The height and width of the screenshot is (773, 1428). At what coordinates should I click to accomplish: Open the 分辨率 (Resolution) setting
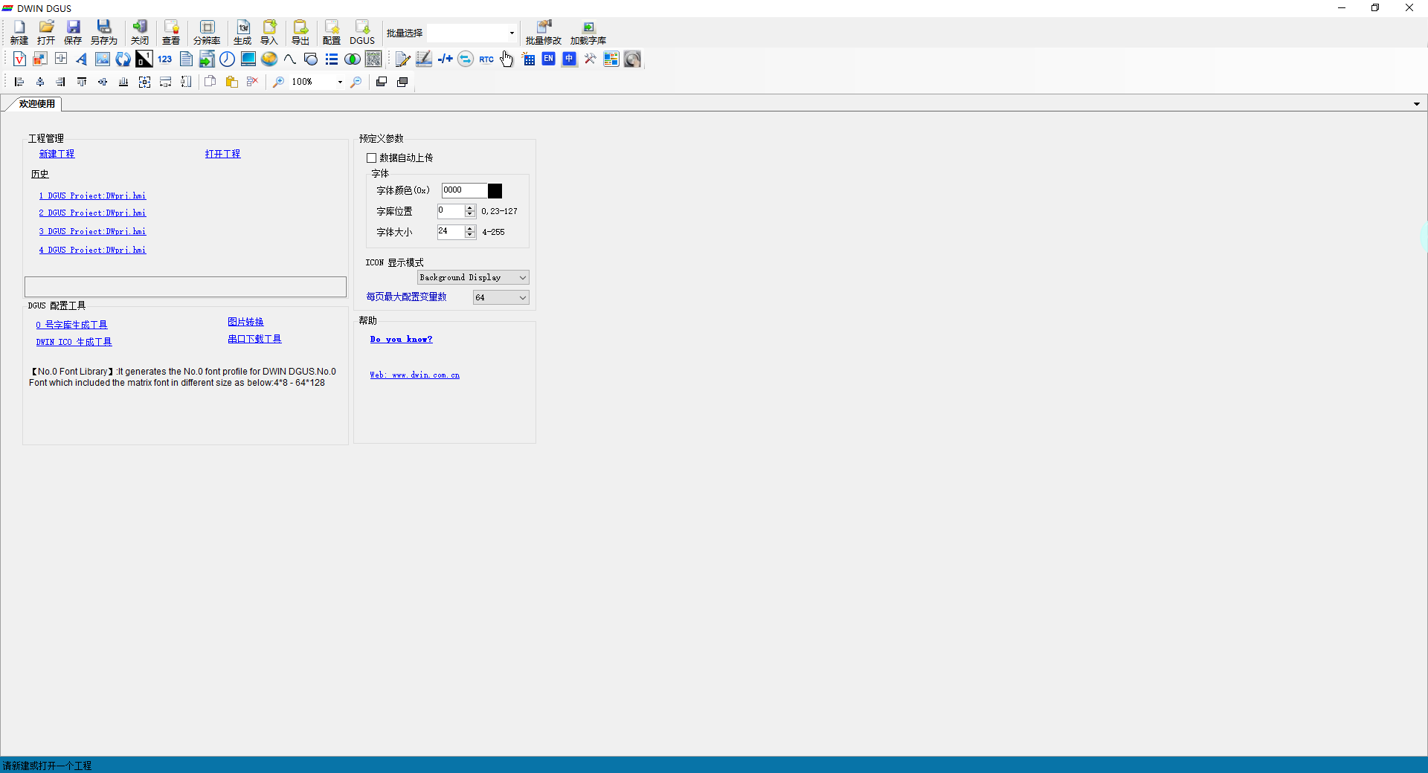(x=207, y=33)
